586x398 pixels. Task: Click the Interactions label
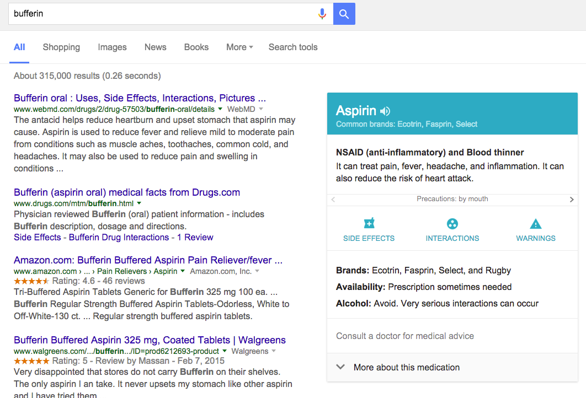452,238
